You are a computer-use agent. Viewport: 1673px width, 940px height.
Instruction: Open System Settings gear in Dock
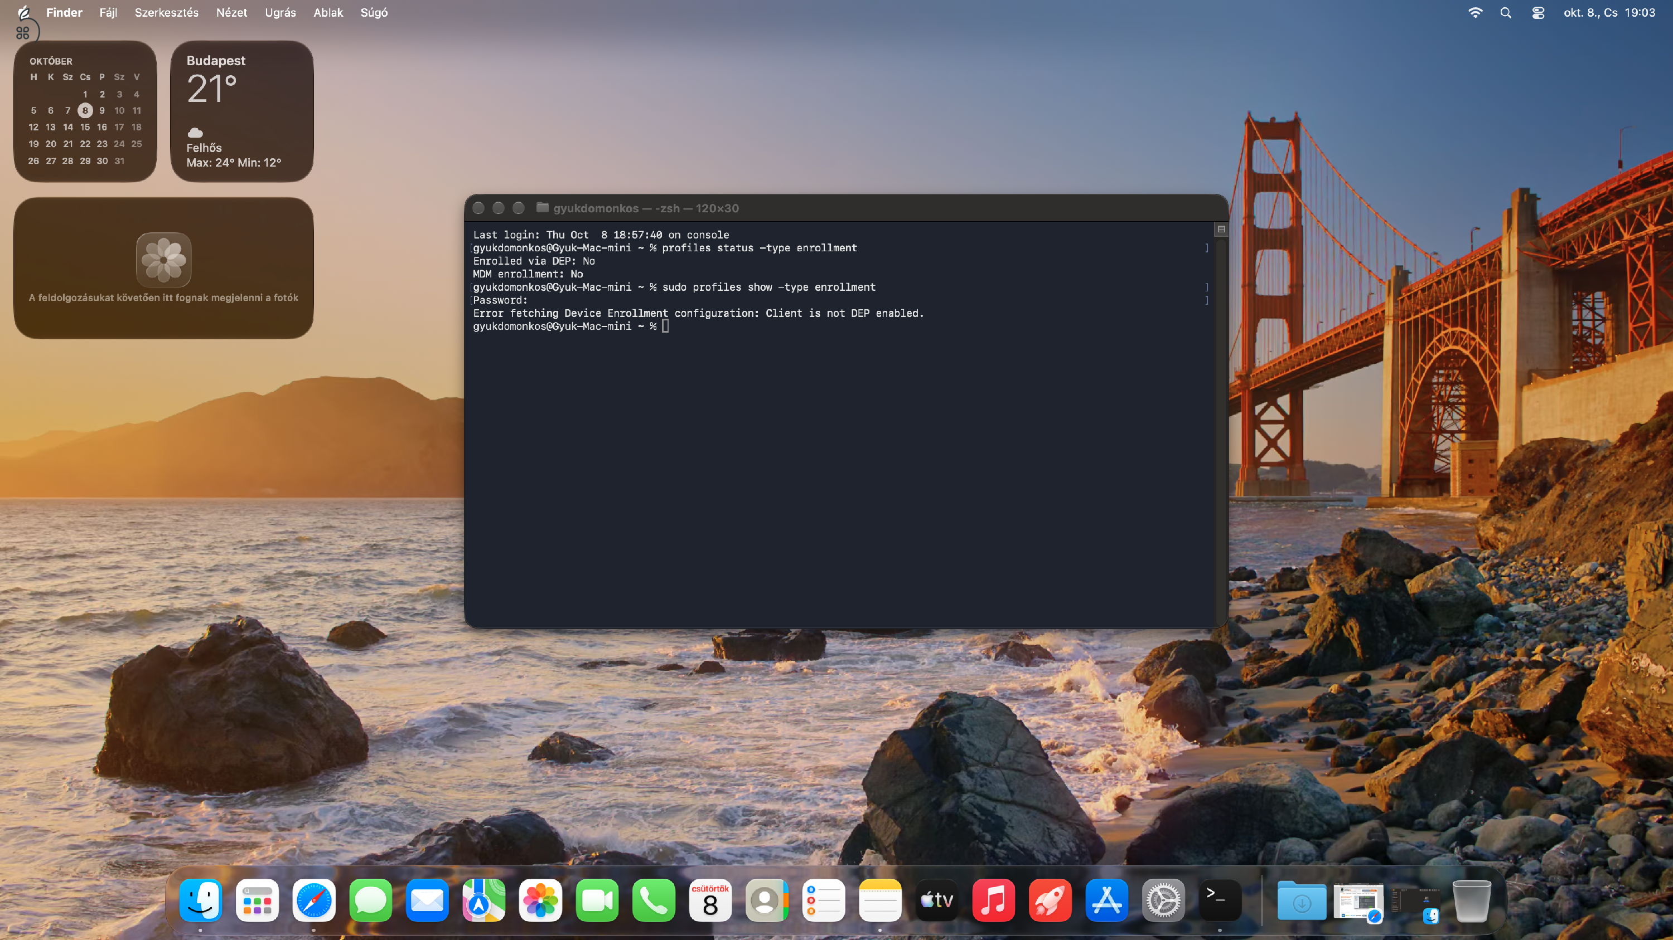coord(1163,900)
